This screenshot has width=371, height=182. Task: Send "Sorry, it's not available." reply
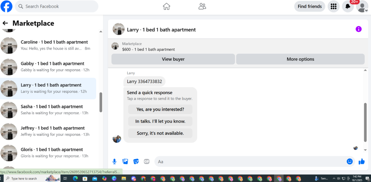point(160,133)
